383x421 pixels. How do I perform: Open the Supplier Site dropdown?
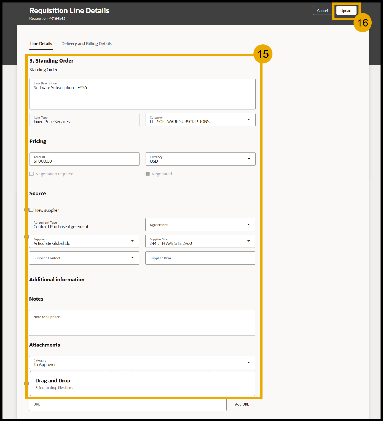click(200, 241)
